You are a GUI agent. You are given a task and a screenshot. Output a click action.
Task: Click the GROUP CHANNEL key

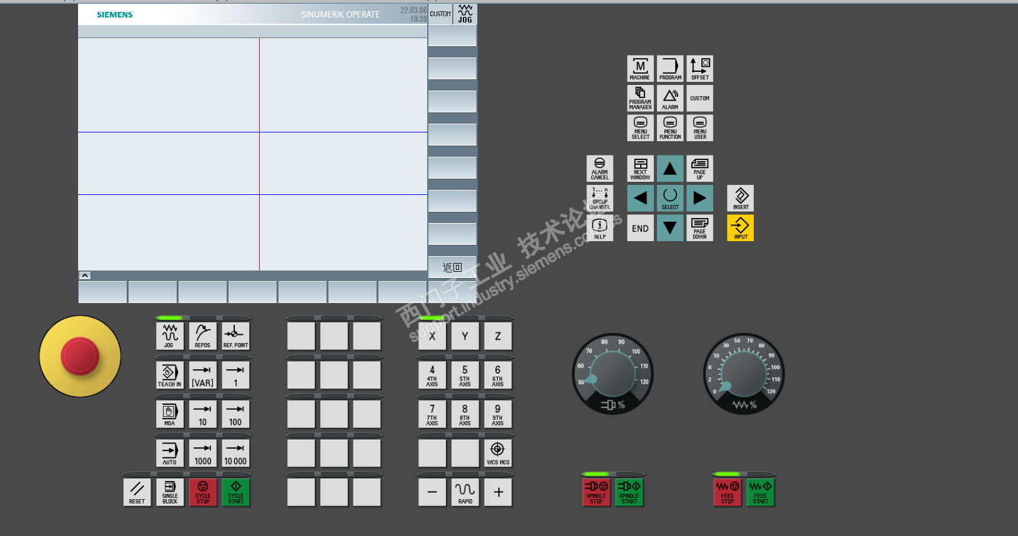(600, 199)
